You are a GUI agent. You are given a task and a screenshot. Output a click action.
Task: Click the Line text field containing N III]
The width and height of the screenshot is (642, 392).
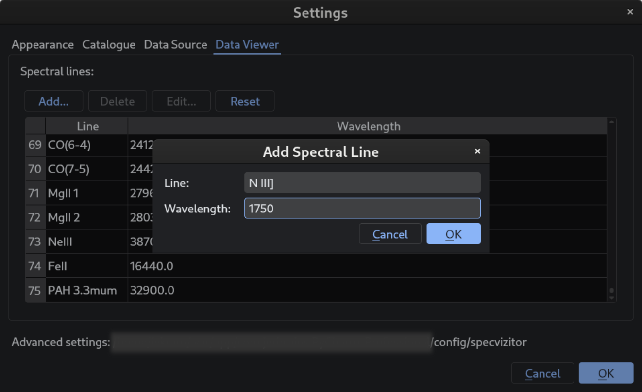(363, 183)
